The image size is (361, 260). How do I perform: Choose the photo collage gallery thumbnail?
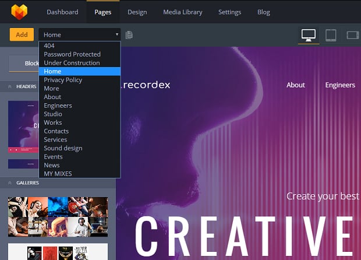click(58, 216)
